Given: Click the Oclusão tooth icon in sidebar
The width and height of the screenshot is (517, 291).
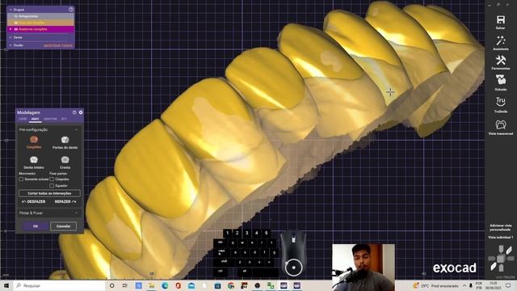Looking at the screenshot, I should pos(501,80).
